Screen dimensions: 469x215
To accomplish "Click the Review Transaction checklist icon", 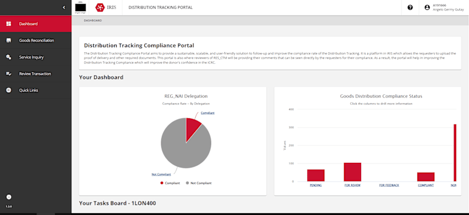I will coord(9,74).
